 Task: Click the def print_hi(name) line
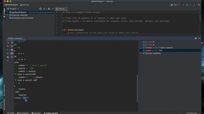(74, 30)
